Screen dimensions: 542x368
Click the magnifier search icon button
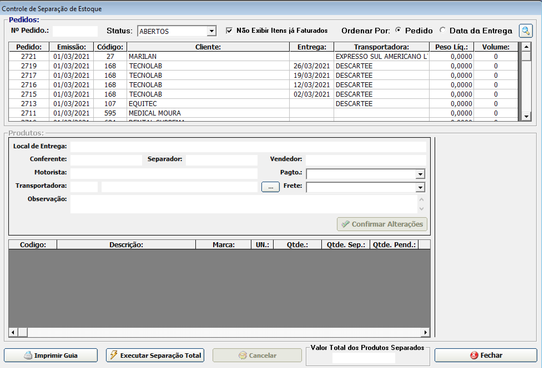click(x=526, y=31)
